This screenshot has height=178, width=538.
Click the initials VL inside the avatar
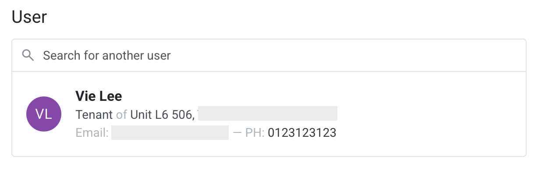(44, 114)
